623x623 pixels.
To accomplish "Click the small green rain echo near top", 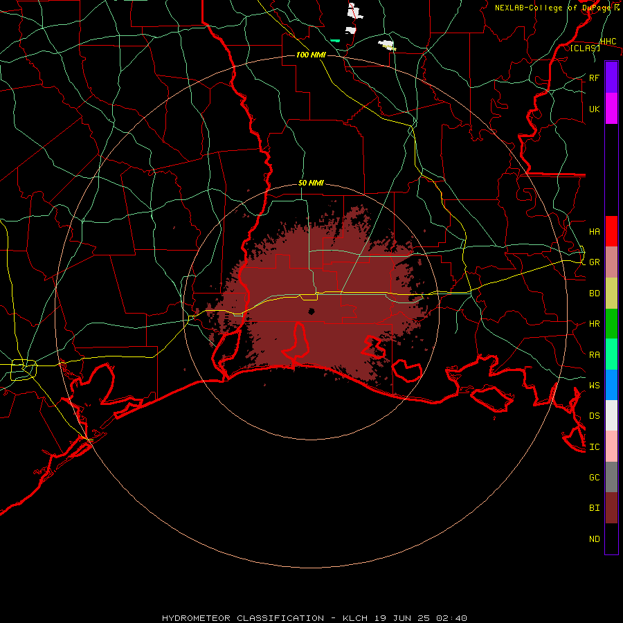I will [335, 41].
